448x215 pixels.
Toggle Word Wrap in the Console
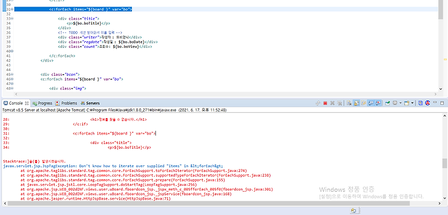click(363, 103)
